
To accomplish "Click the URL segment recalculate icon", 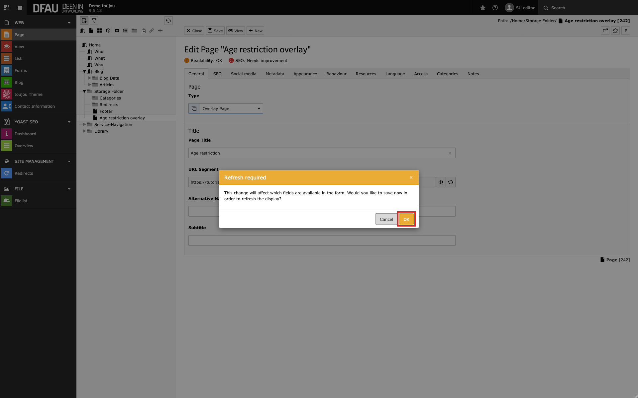I will 450,182.
